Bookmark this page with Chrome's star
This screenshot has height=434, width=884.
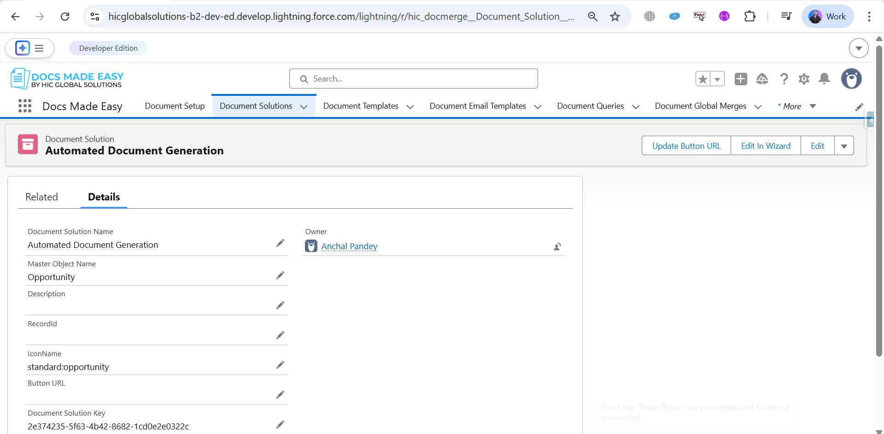click(x=615, y=17)
